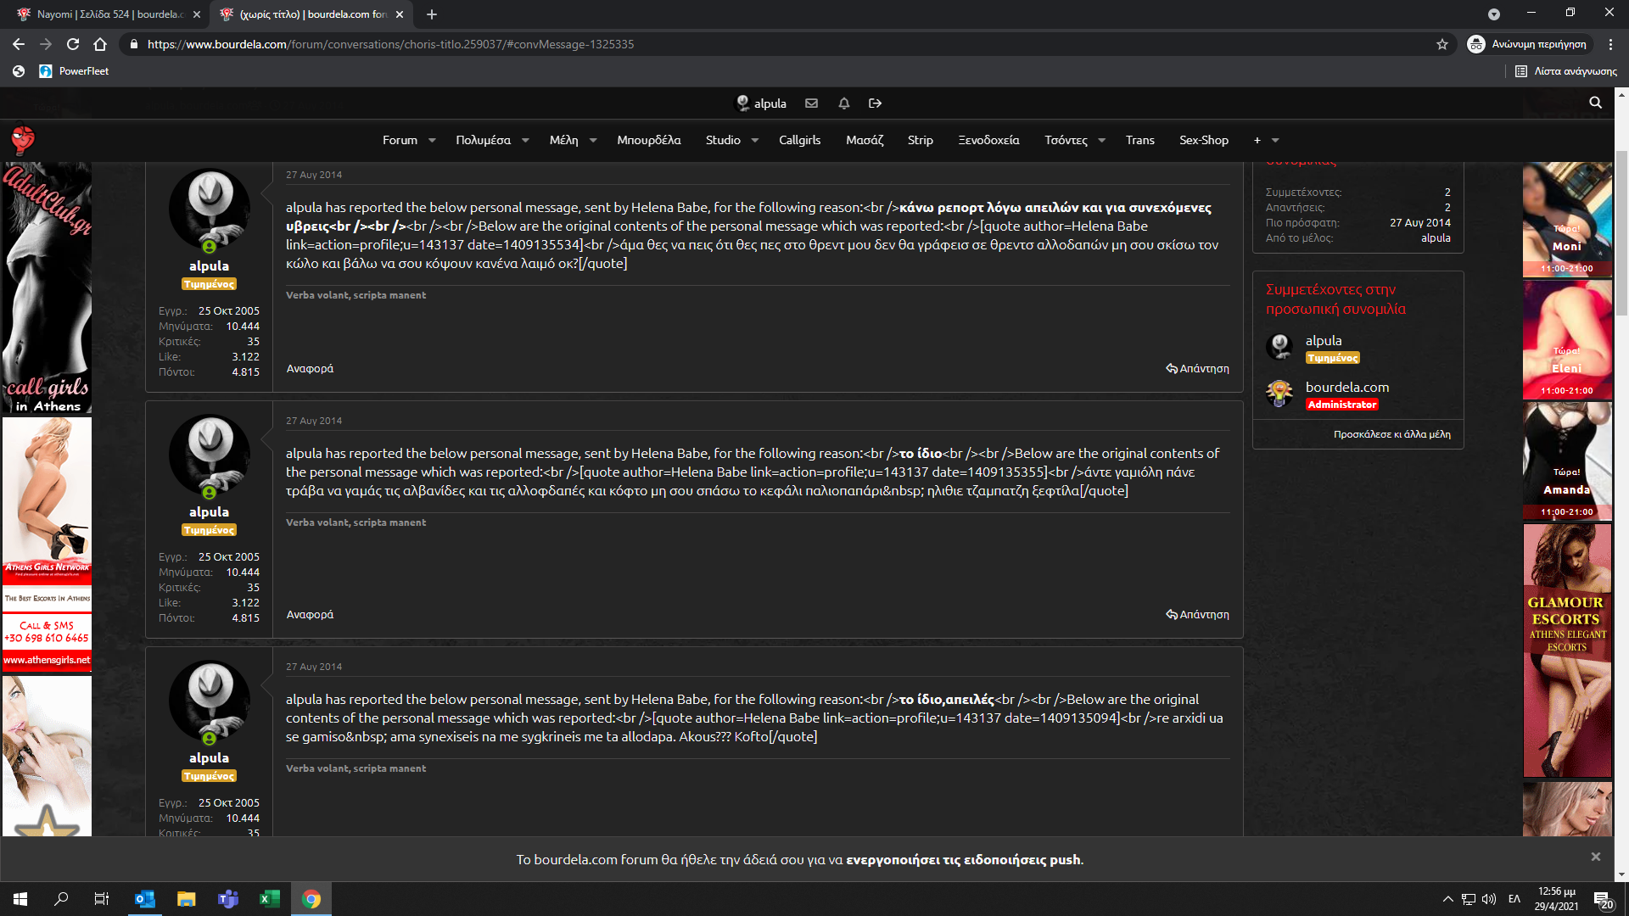Open AdultClub call girls banner

tap(47, 287)
